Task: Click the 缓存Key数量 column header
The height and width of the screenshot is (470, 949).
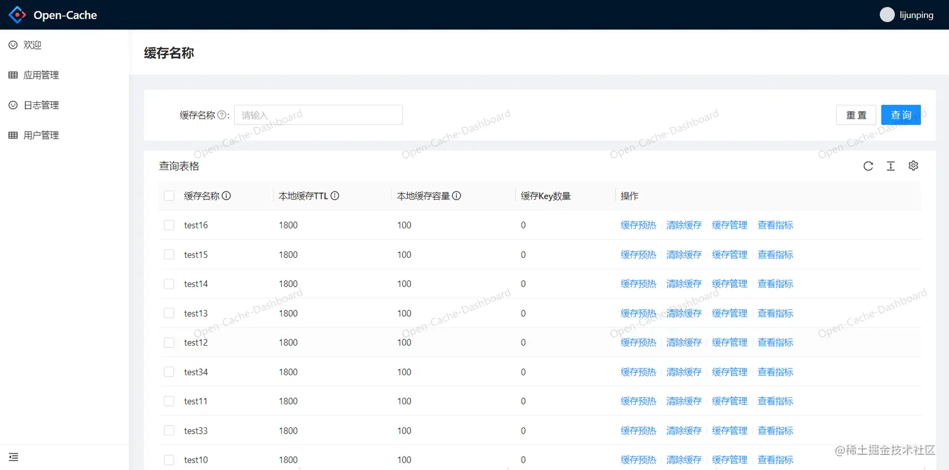Action: pyautogui.click(x=546, y=196)
